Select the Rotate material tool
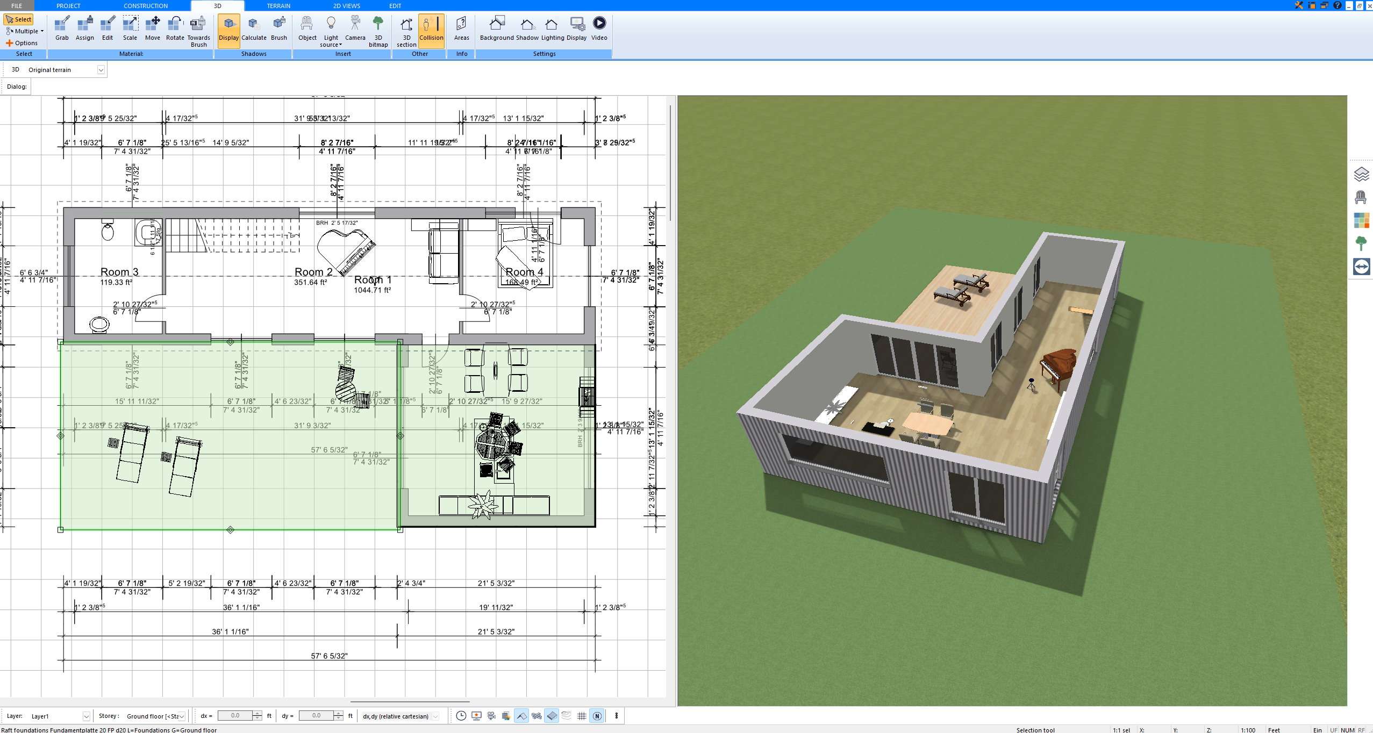Screen dimensions: 1373x733 (x=175, y=28)
